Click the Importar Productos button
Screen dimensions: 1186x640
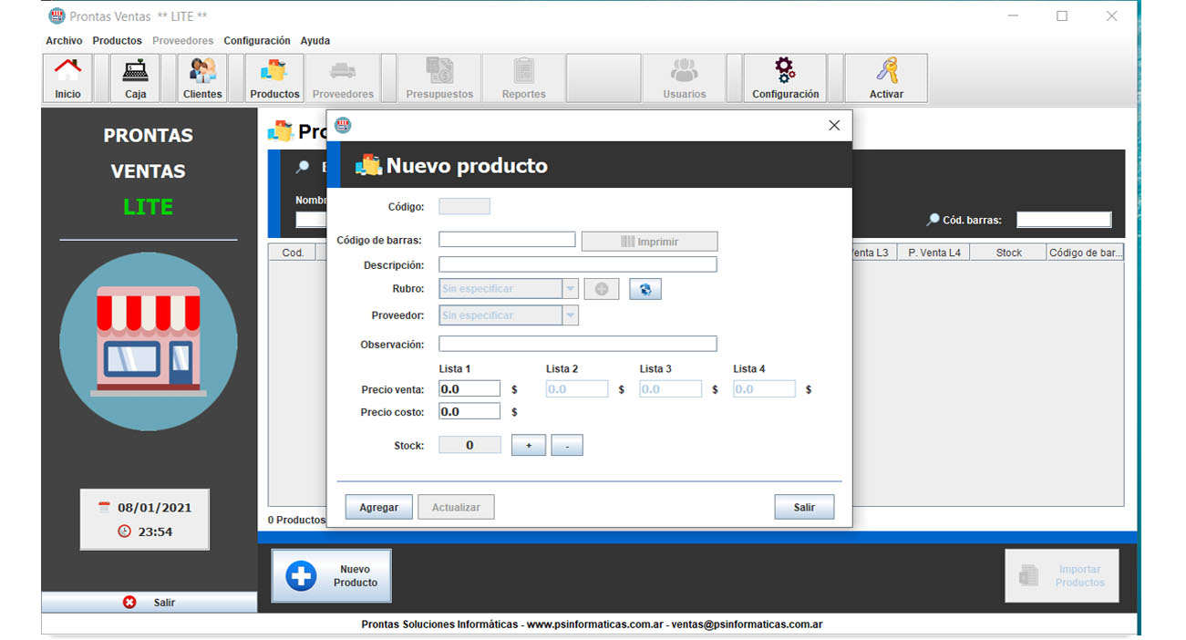[x=1062, y=575]
